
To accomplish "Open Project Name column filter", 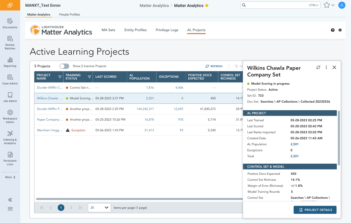I will 60,77.
